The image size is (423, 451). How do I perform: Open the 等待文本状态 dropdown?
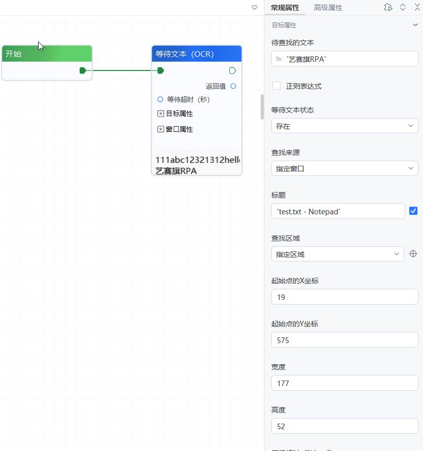[344, 126]
